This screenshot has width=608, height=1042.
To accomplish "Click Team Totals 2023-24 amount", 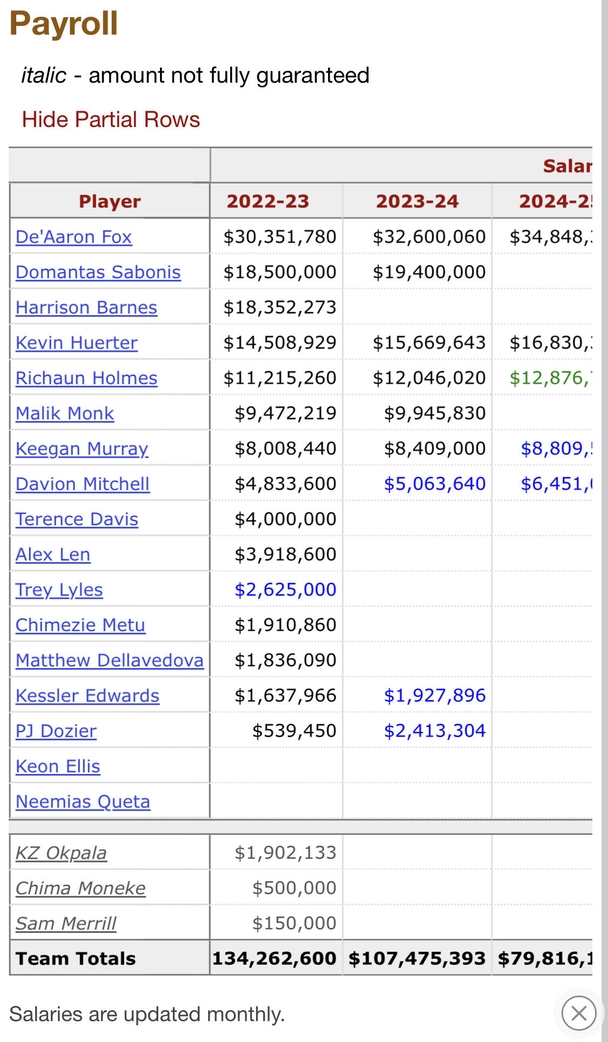I will click(417, 958).
